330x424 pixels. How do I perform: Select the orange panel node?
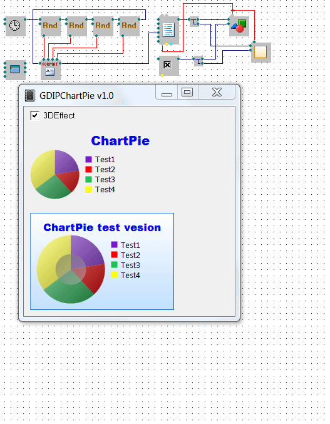tap(261, 52)
